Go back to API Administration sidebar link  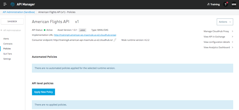[x=12, y=30]
